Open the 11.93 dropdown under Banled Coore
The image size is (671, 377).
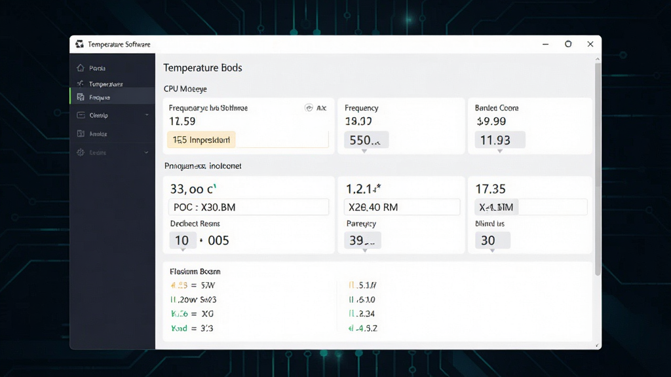point(500,140)
